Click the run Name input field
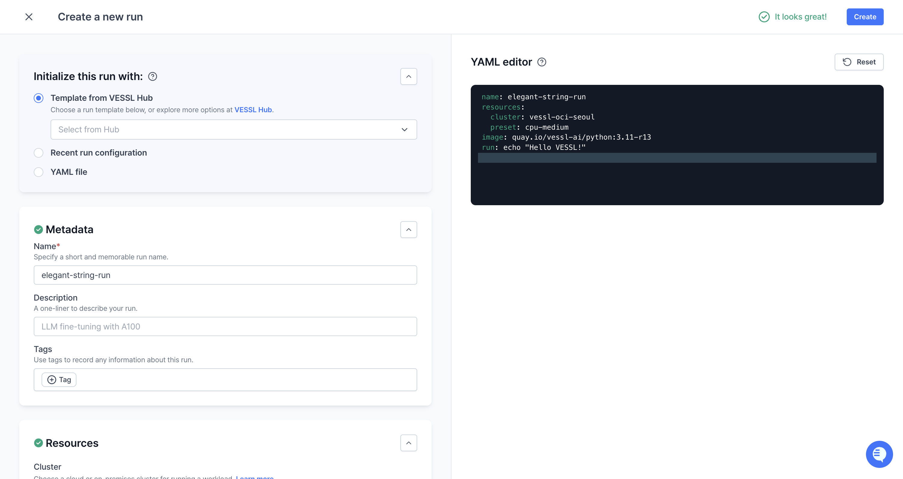903x479 pixels. point(225,275)
